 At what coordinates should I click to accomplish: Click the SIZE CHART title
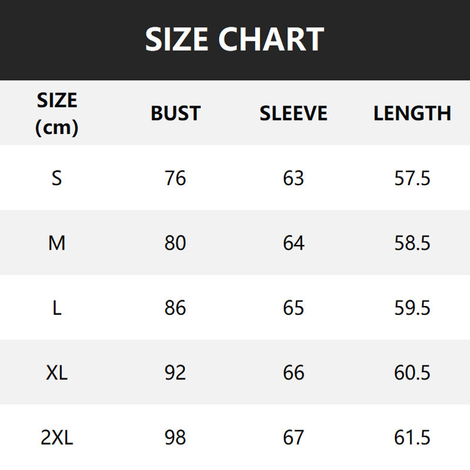click(234, 39)
